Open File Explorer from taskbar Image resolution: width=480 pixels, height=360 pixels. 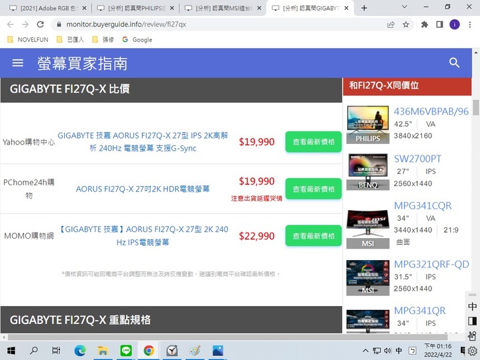(x=103, y=351)
